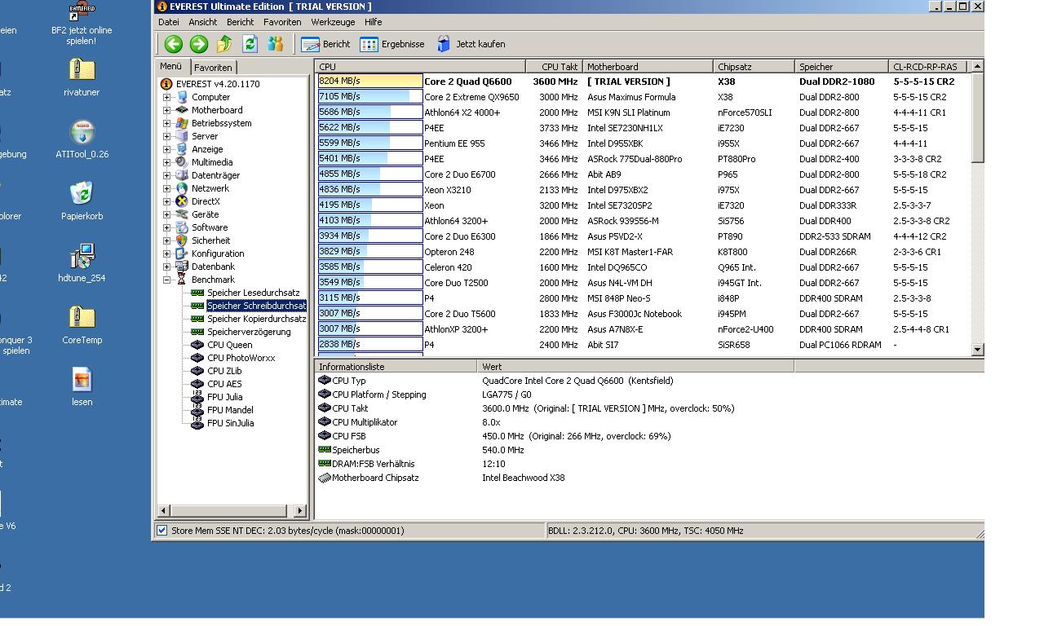Select the Datenbank tree icon

point(182,267)
